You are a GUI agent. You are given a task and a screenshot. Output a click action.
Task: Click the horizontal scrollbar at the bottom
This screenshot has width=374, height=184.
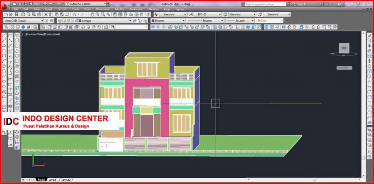point(304,180)
